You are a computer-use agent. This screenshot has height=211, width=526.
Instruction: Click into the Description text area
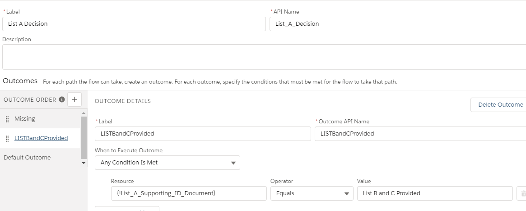click(x=264, y=57)
